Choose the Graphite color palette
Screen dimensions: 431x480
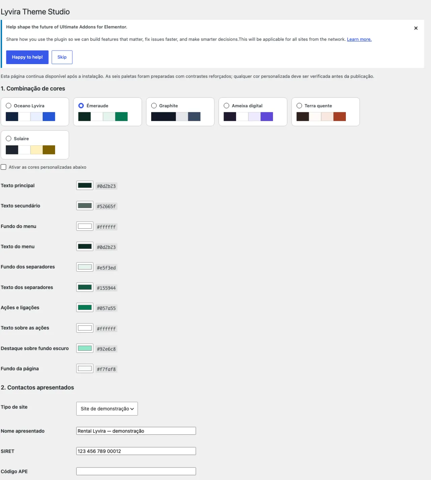[154, 106]
